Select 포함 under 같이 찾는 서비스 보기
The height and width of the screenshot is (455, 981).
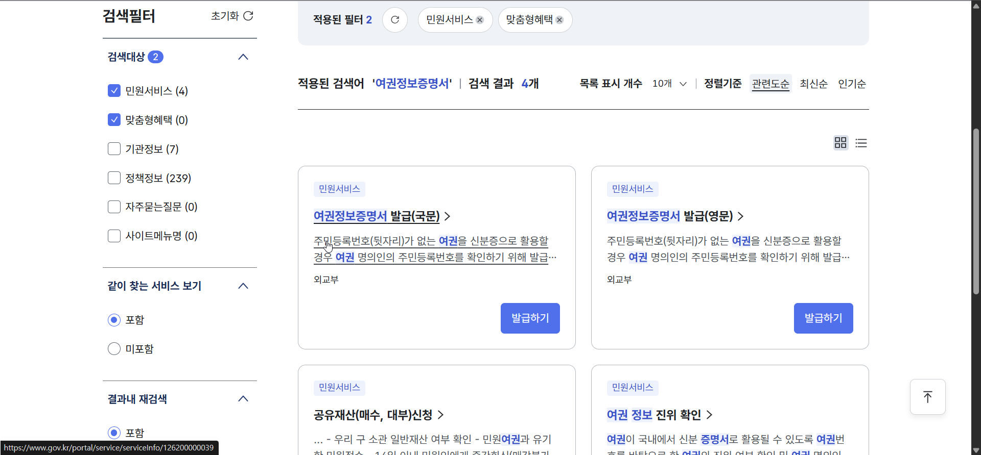[x=114, y=320]
